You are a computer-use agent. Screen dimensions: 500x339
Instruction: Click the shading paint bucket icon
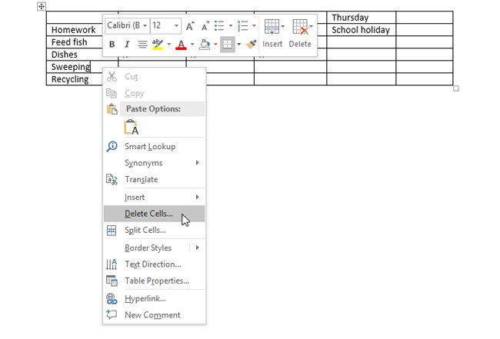point(204,45)
